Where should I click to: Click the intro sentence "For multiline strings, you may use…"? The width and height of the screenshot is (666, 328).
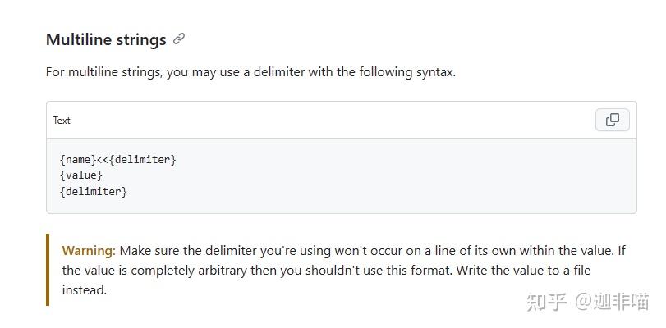tap(250, 72)
